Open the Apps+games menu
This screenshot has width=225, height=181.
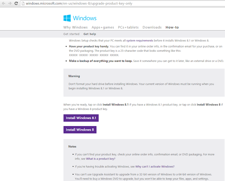[103, 27]
